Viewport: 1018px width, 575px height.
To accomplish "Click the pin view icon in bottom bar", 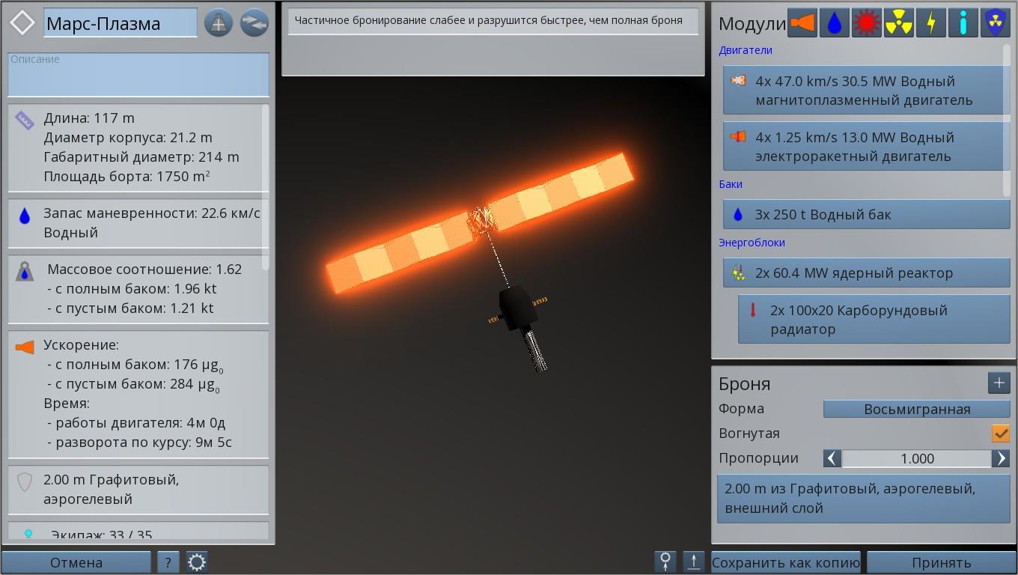I will (x=665, y=562).
